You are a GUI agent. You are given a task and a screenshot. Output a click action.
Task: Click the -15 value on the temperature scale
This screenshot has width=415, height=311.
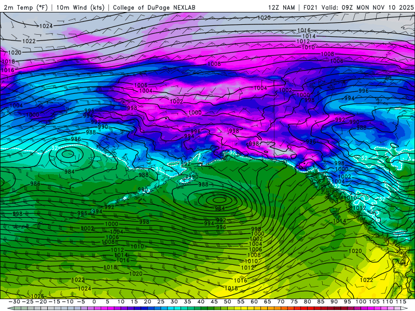point(54,302)
